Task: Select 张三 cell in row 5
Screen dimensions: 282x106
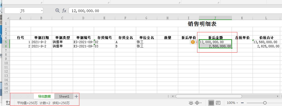Action: click(x=147, y=42)
